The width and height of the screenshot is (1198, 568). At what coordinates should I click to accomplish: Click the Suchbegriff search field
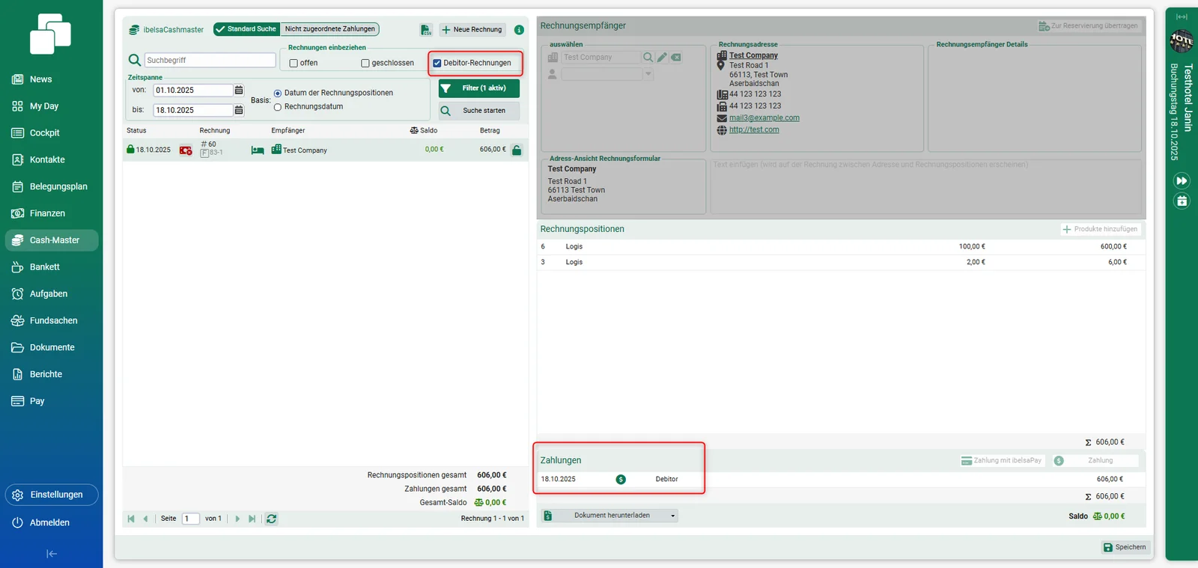(210, 60)
